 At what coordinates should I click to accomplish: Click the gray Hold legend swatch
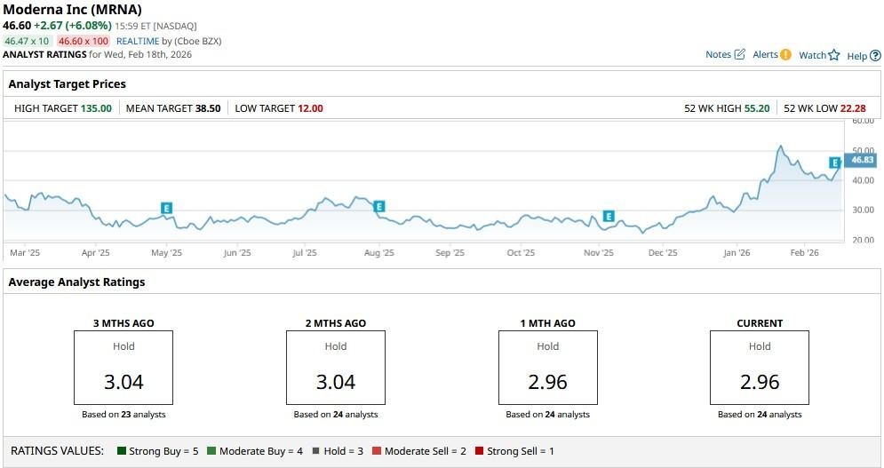pos(315,450)
